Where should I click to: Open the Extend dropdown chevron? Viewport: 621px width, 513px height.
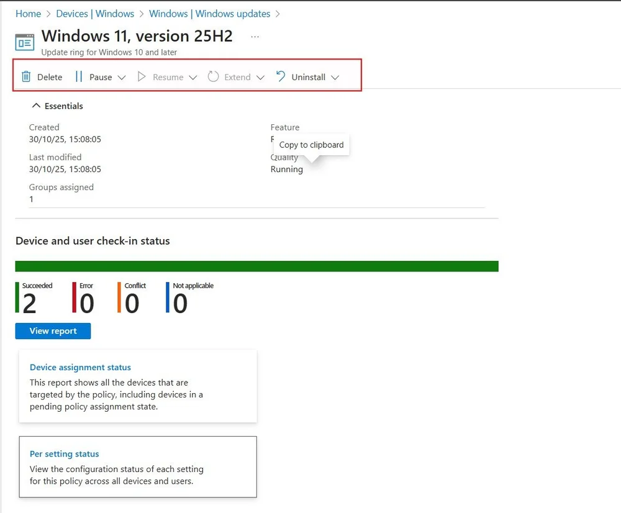[x=260, y=77]
